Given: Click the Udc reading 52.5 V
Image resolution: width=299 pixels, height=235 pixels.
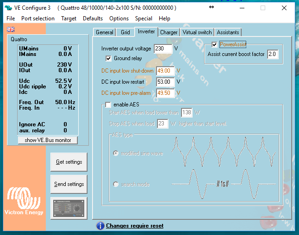Looking at the screenshot, I should point(63,81).
